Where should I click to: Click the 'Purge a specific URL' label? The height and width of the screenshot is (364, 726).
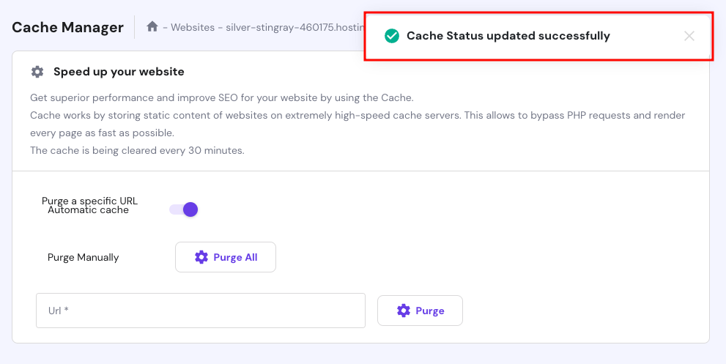click(89, 201)
